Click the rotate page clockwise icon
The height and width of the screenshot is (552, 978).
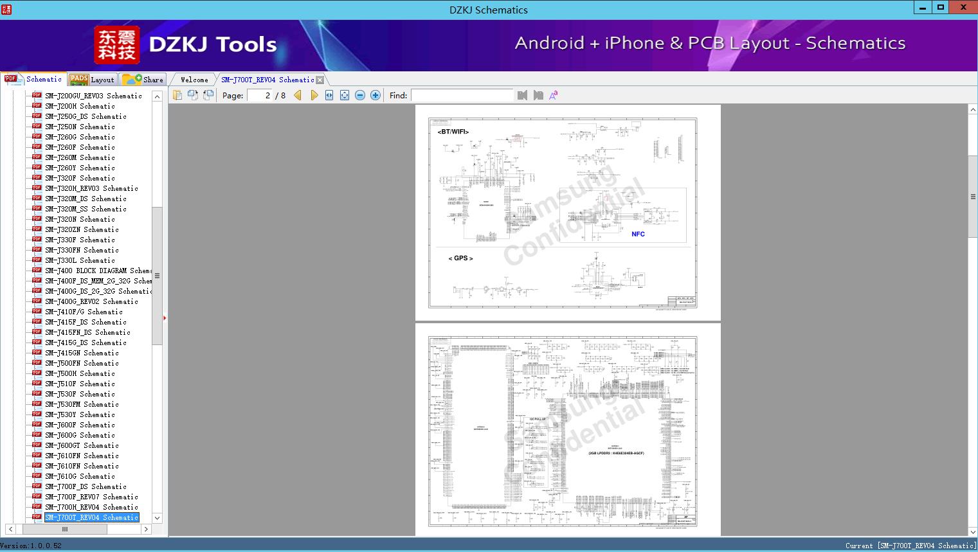(x=208, y=95)
